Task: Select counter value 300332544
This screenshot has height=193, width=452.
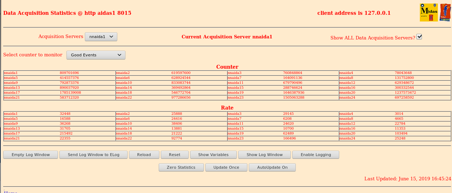Action: 404,88
